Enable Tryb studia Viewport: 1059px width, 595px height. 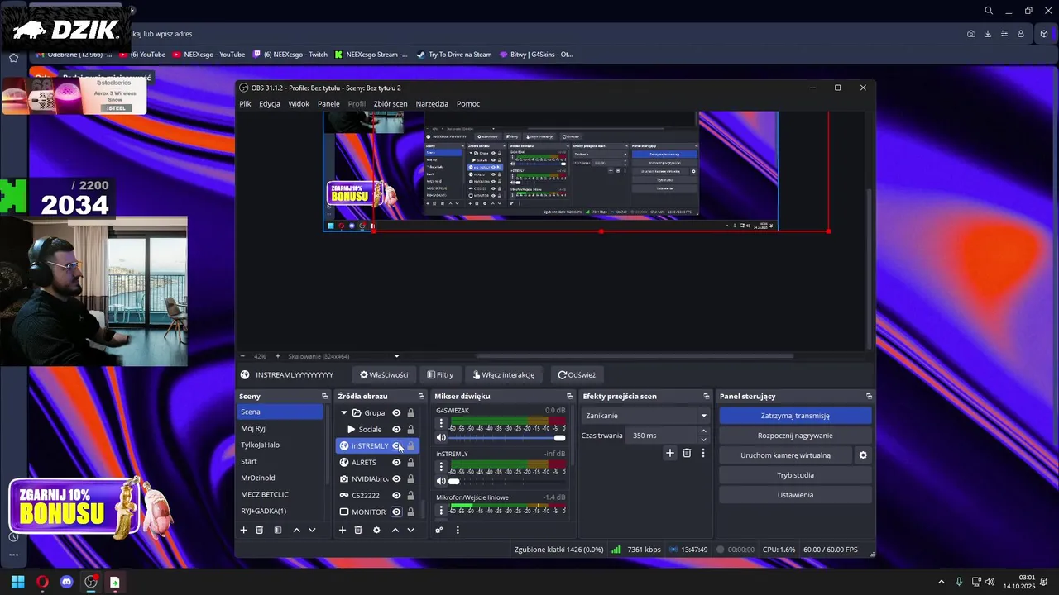[x=795, y=475]
